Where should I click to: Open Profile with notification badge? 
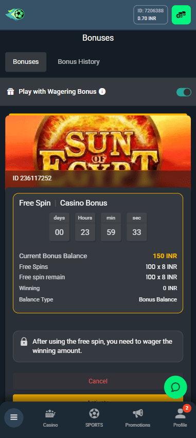[x=180, y=418]
